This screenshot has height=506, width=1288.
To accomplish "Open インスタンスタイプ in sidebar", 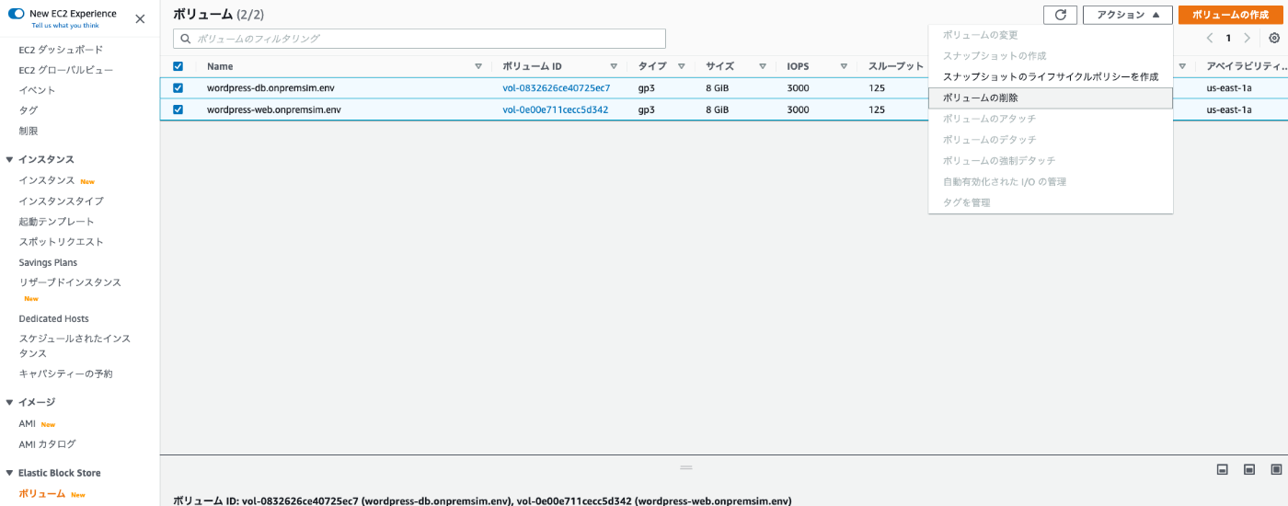I will point(61,201).
